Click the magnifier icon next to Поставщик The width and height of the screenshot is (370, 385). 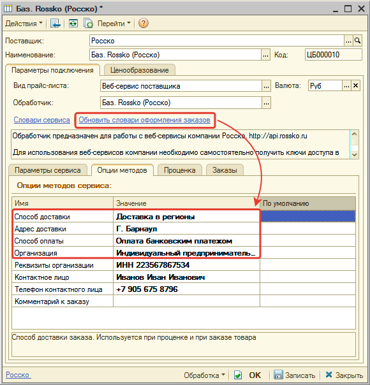click(x=358, y=41)
